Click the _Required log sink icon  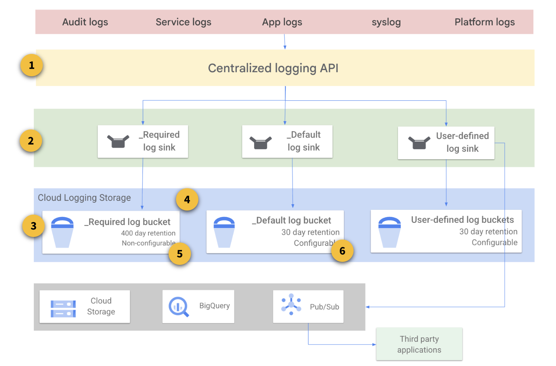[x=118, y=141]
